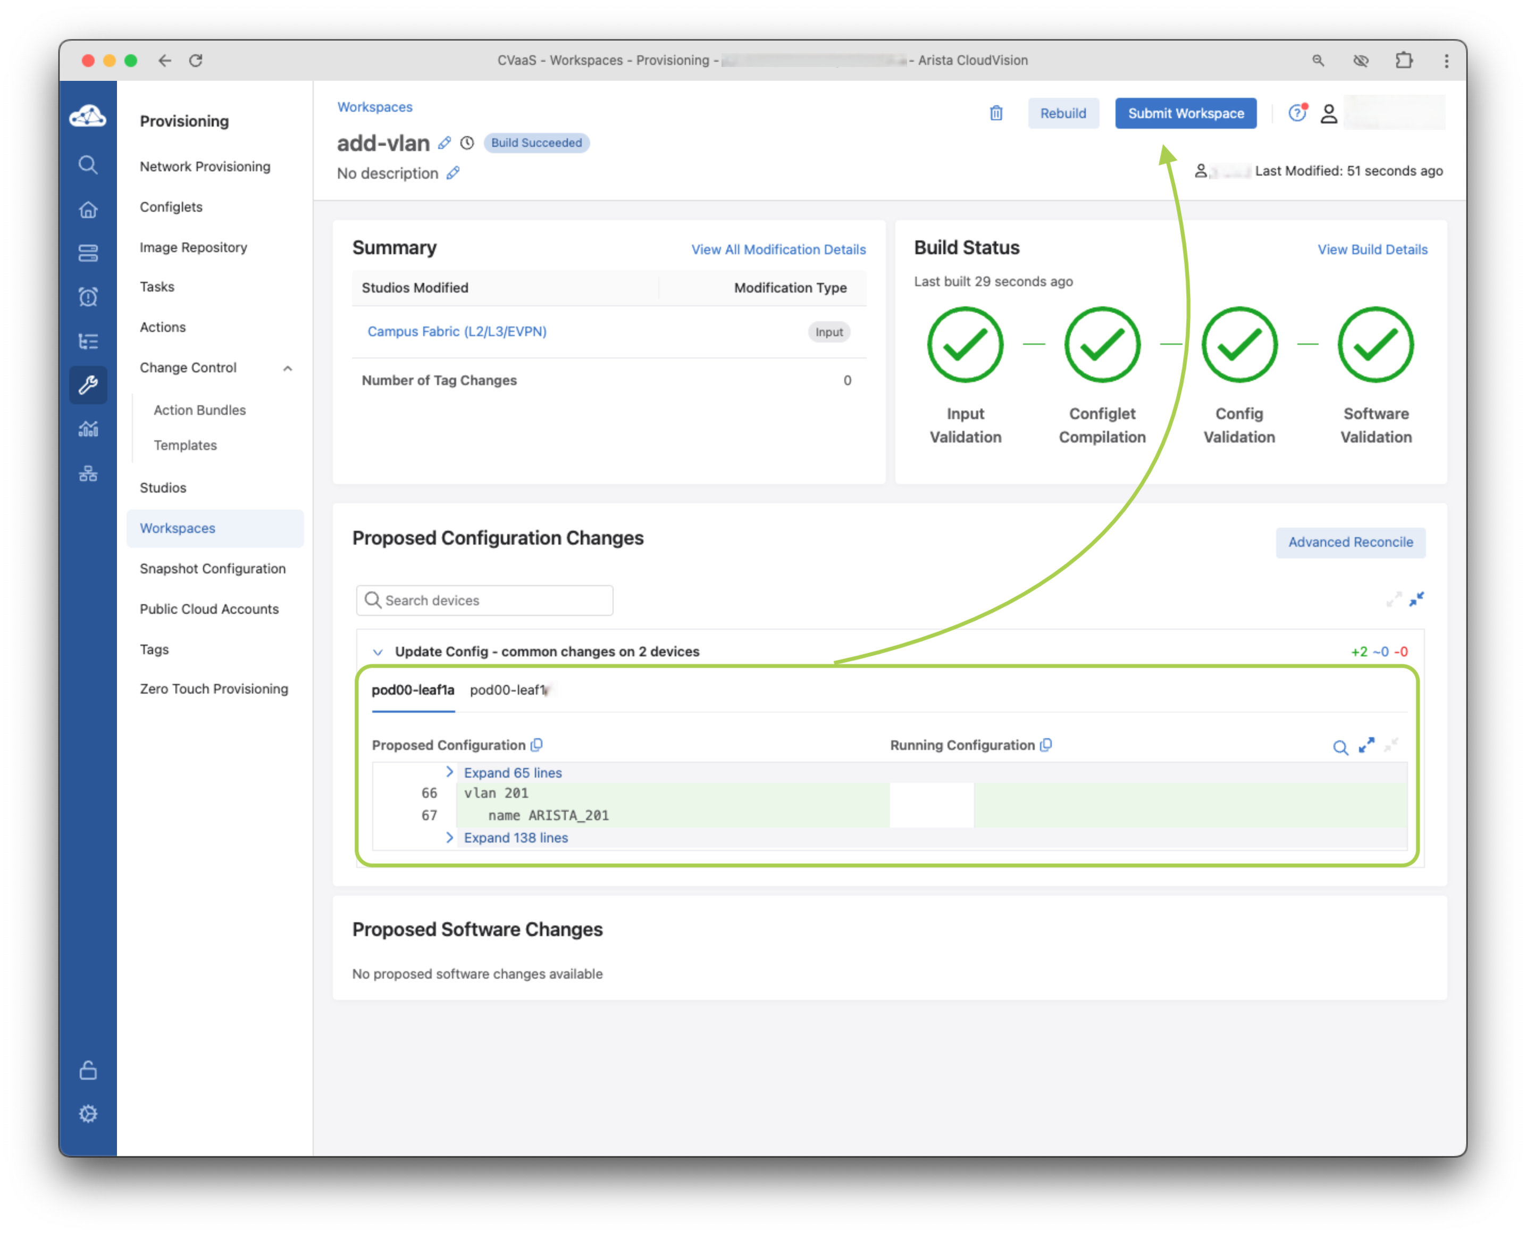The width and height of the screenshot is (1526, 1235).
Task: Edit description with the pencil icon
Action: (x=453, y=173)
